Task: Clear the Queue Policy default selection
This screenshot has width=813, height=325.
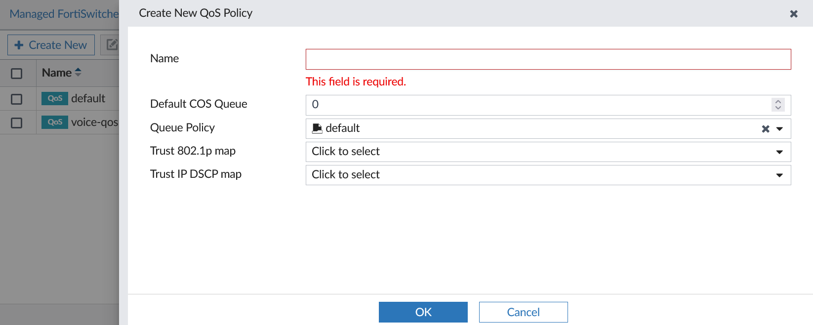Action: 765,129
